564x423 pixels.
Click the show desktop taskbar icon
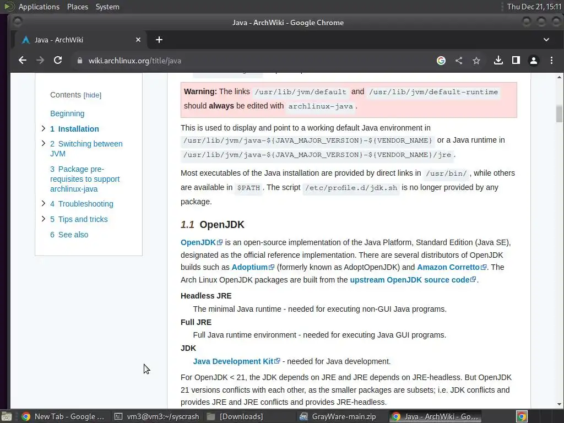click(7, 416)
